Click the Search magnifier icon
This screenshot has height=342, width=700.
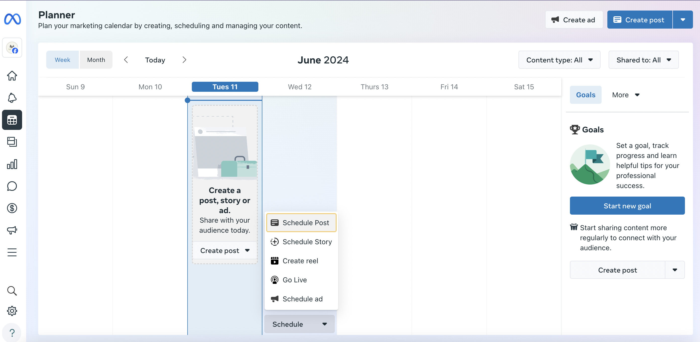(12, 291)
